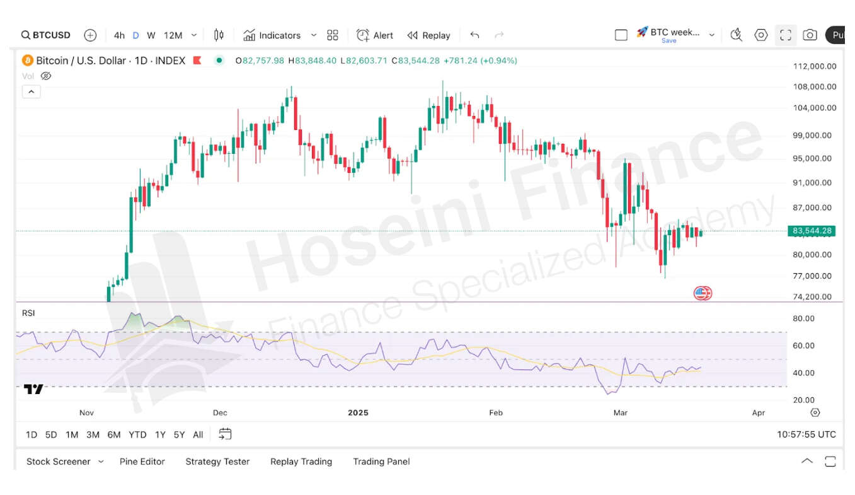Image resolution: width=855 pixels, height=495 pixels.
Task: Redo the chart action
Action: click(x=499, y=35)
